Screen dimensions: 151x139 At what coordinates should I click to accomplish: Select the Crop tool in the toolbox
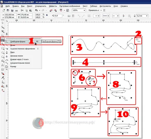tap(2, 31)
